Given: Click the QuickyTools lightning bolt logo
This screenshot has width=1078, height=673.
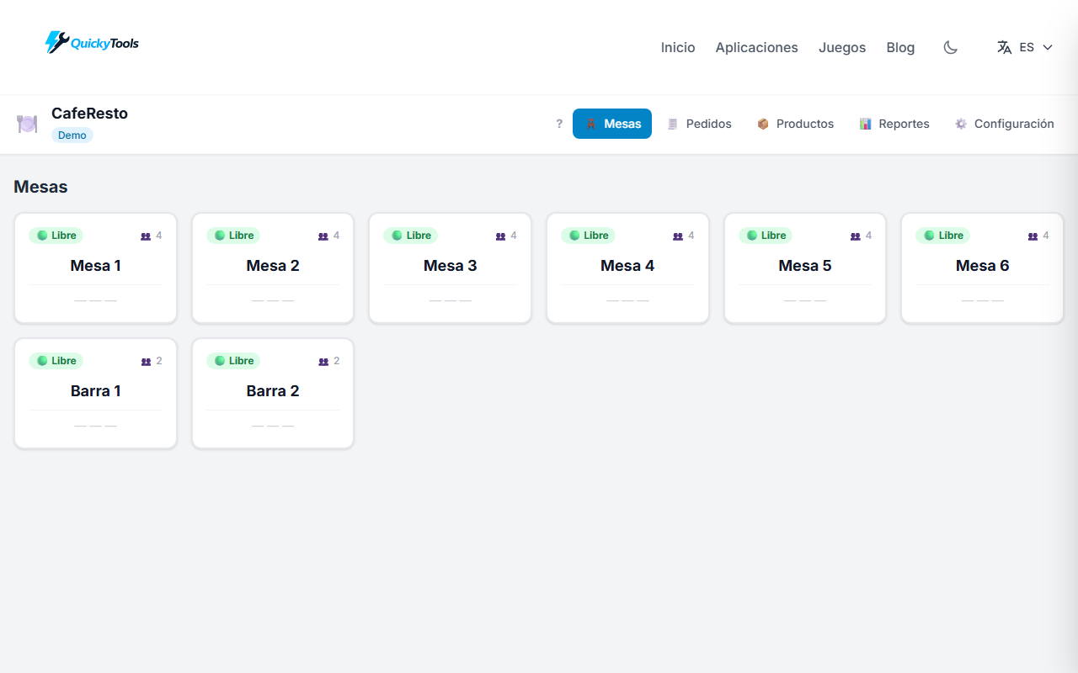Looking at the screenshot, I should point(56,40).
